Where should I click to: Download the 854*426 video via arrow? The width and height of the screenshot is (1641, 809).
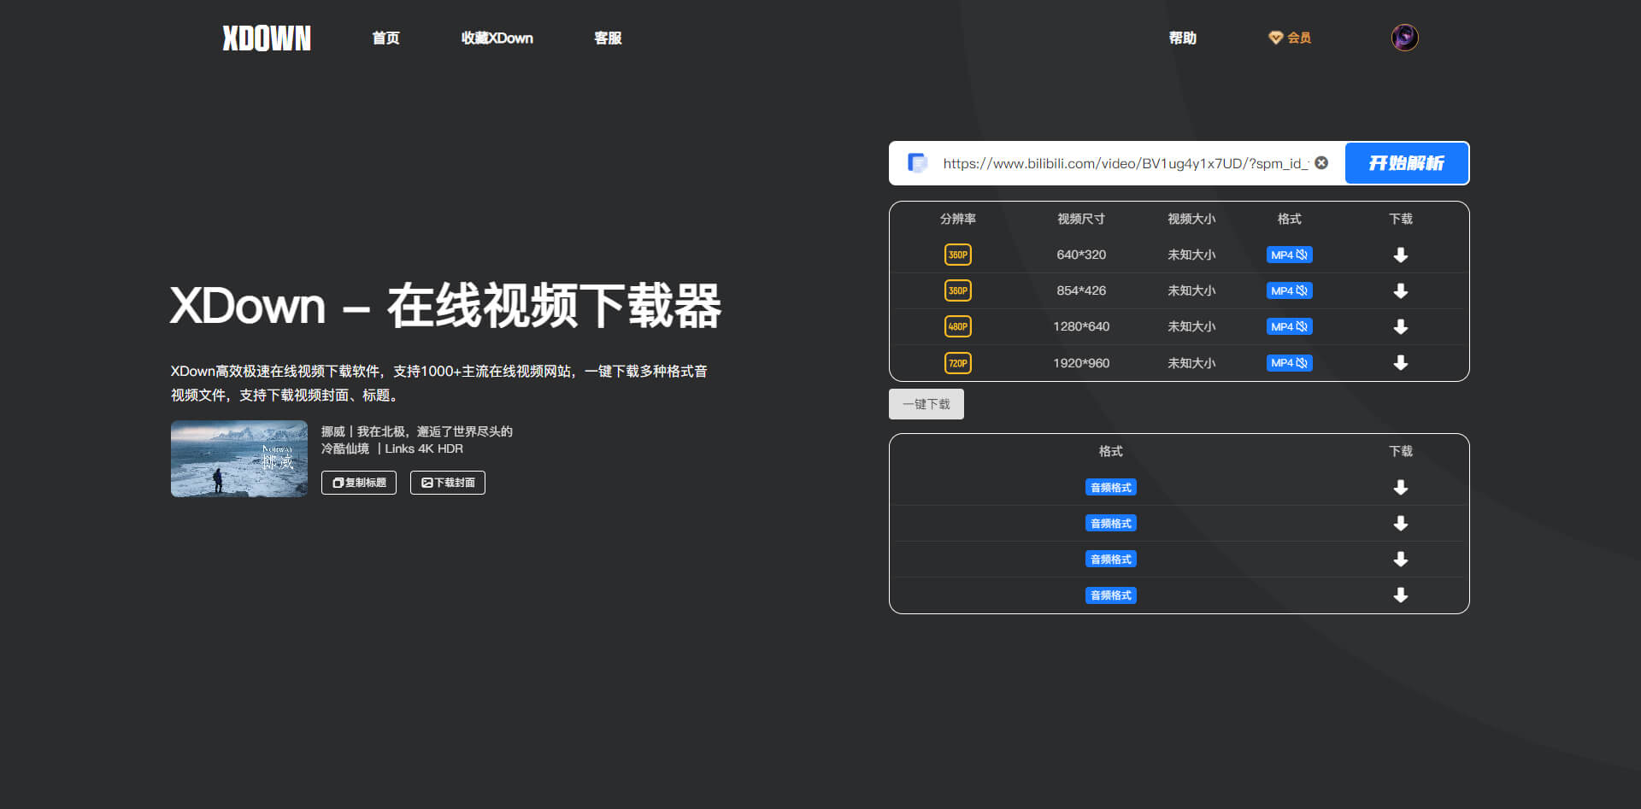click(x=1400, y=290)
